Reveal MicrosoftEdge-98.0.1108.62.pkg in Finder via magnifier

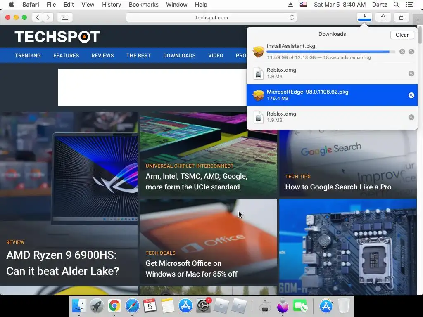click(411, 95)
